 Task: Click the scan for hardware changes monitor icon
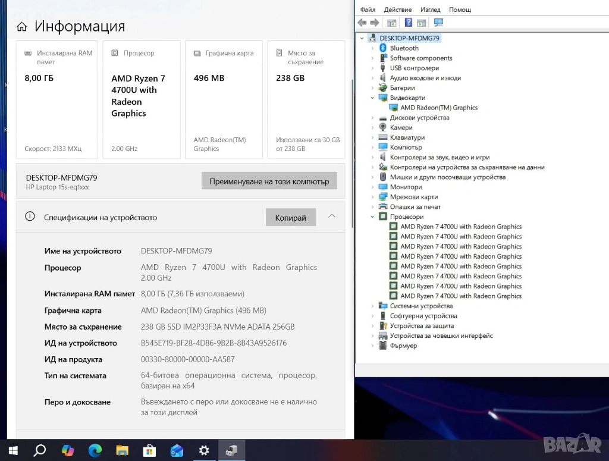[x=439, y=23]
